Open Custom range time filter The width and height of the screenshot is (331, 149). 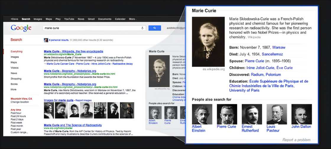tap(19, 132)
